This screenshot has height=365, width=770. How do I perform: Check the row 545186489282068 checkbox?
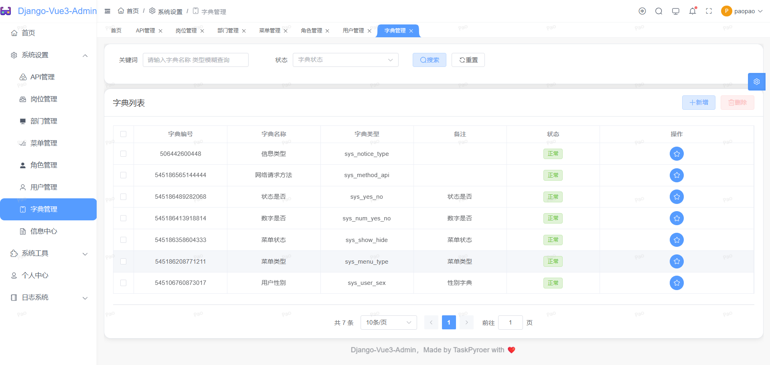[124, 197]
